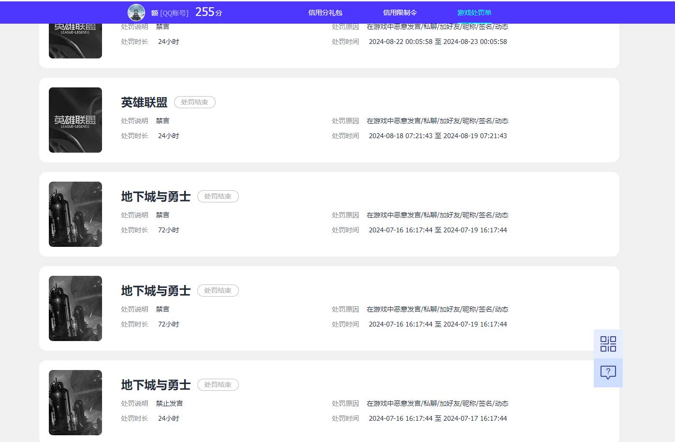Click the 处罚结束 badge beside 英雄联盟
The width and height of the screenshot is (675, 442).
point(194,102)
